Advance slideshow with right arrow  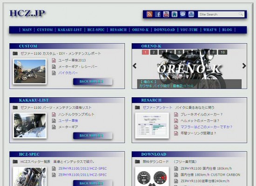coord(244,66)
